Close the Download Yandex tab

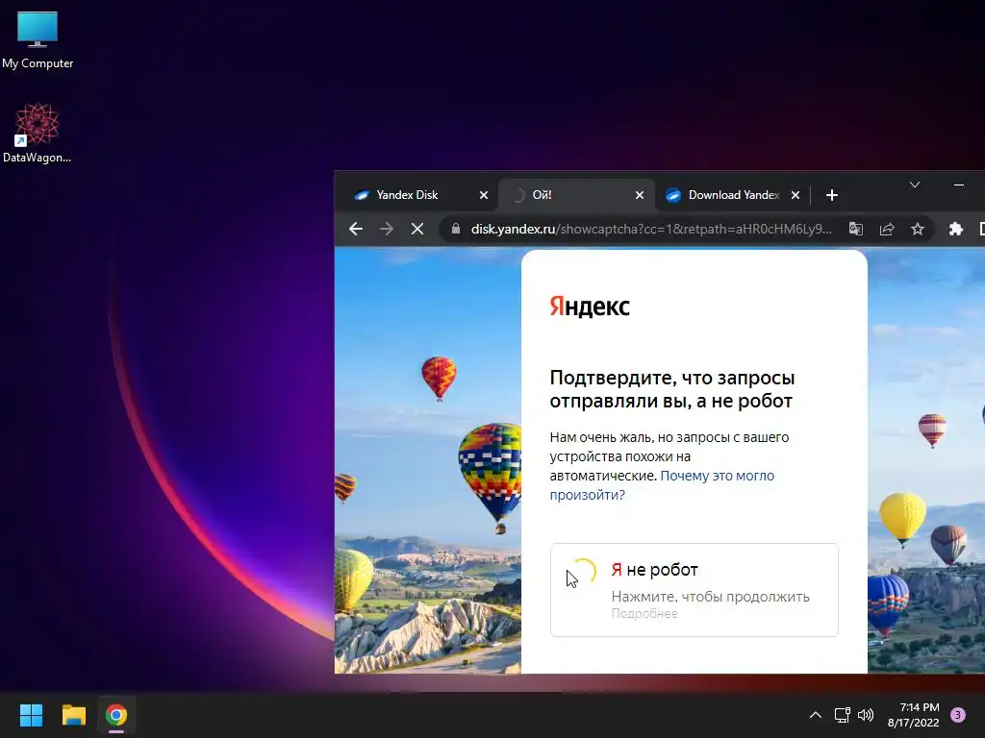[x=796, y=195]
